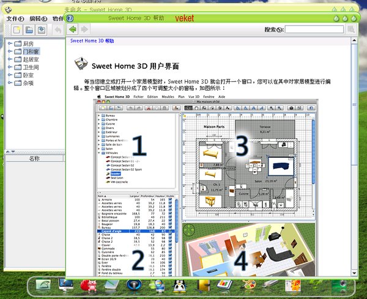367x299 pixels.
Task: Go back with the green arrow in help
Action: click(73, 29)
